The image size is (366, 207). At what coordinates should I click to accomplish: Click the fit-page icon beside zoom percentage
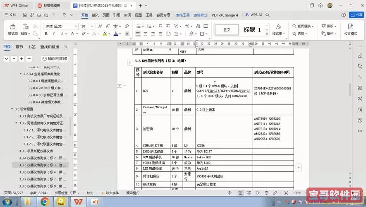286,193
